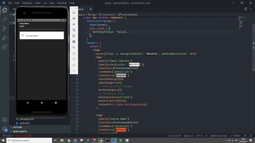Change the LF end of line sequence
This screenshot has height=143, width=255.
click(206, 135)
